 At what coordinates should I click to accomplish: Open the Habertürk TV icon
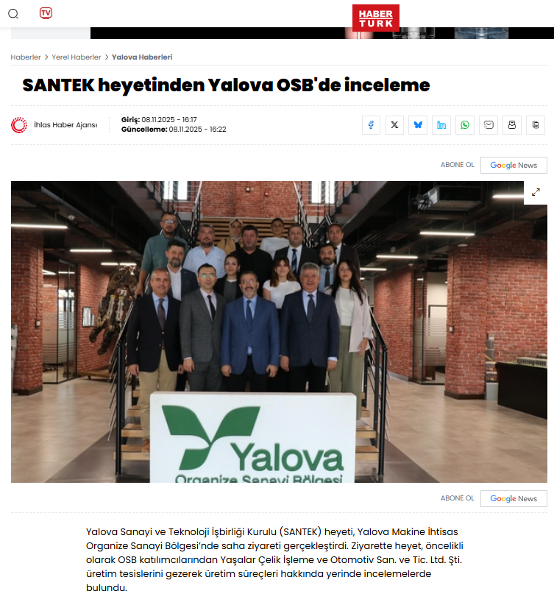(46, 13)
